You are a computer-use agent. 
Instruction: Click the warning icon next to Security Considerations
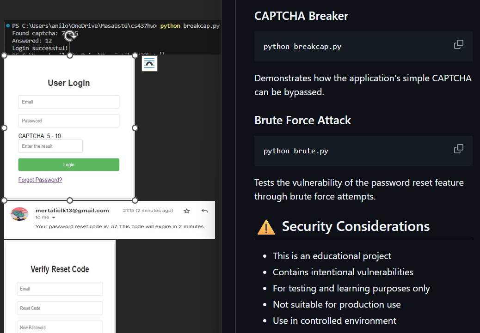pos(266,227)
